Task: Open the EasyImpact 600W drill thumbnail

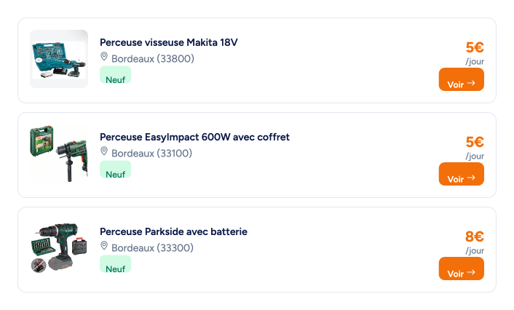Action: (x=59, y=154)
